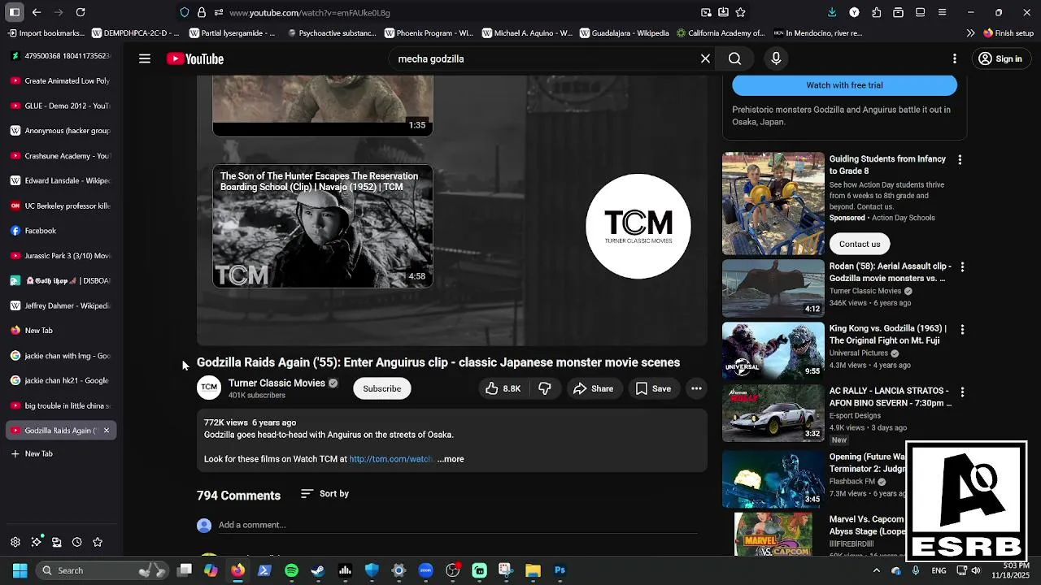Screen dimensions: 1041x585
Task: Bookmark this page with the star
Action: [x=741, y=12]
